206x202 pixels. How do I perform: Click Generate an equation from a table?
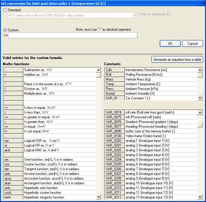[177, 60]
